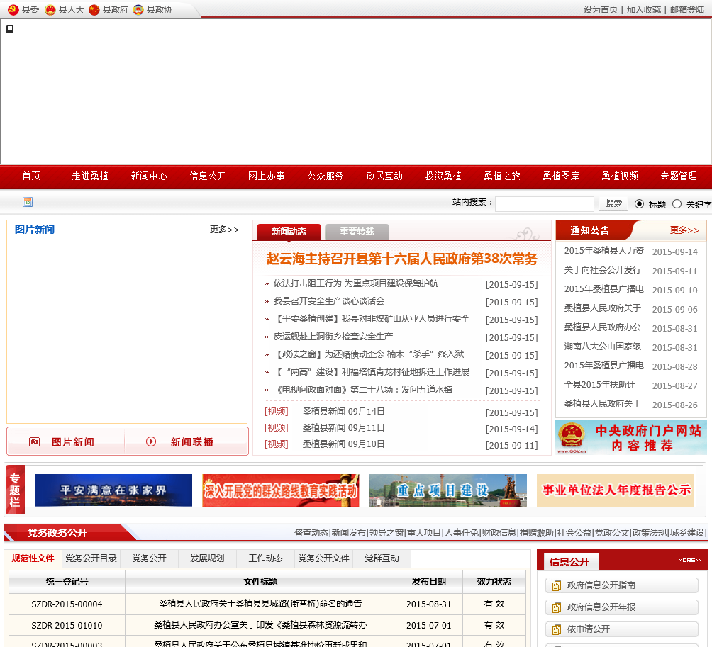Open notice 全县2015年扶助计
Image resolution: width=712 pixels, height=647 pixels.
pyautogui.click(x=600, y=385)
